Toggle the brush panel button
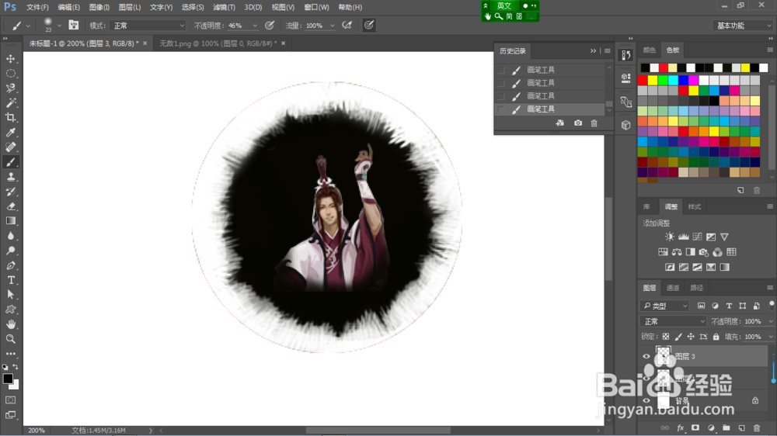The width and height of the screenshot is (777, 436). 74,26
